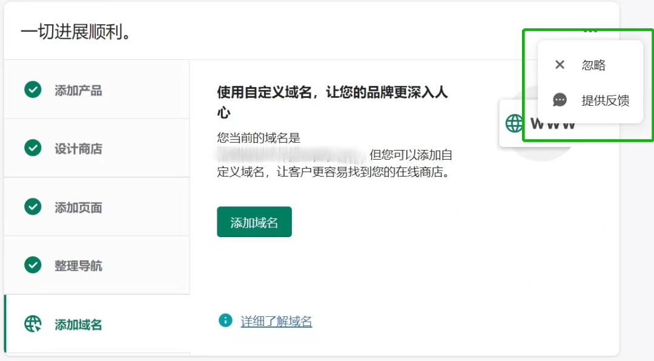The width and height of the screenshot is (654, 361).
Task: Open the 添加产品 step
Action: tap(78, 91)
